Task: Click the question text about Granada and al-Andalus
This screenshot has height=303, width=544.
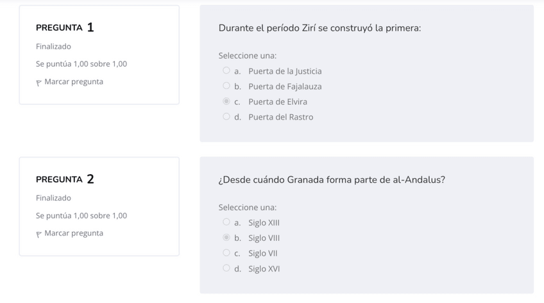Action: point(332,179)
